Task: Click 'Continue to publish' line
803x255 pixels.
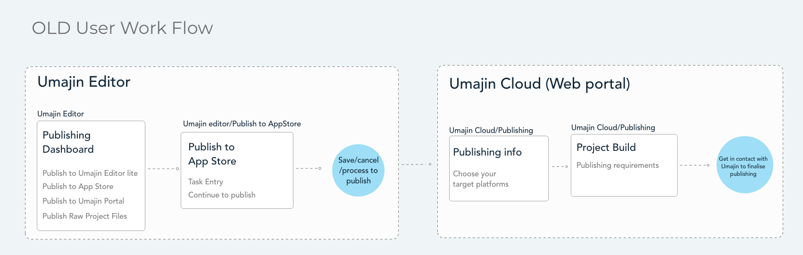Action: [222, 195]
